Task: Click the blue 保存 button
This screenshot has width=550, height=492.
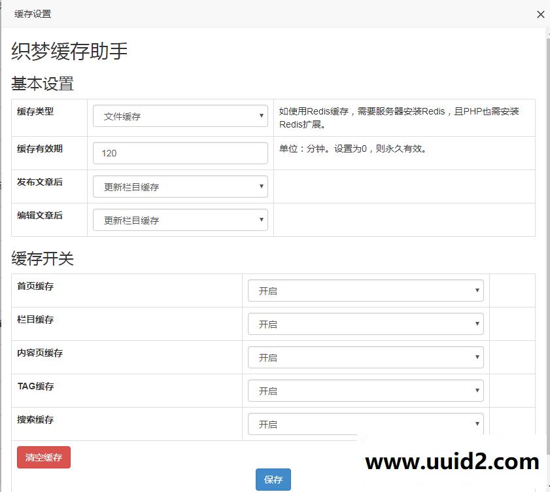Action: pyautogui.click(x=273, y=479)
